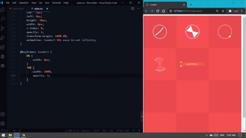Show hidden system tray icons
Image resolution: width=246 pixels, height=138 pixels.
(x=207, y=135)
